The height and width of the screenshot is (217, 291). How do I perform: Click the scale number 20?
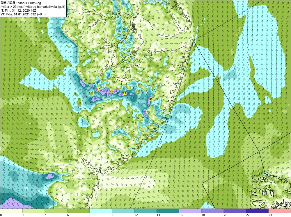[x=226, y=215]
